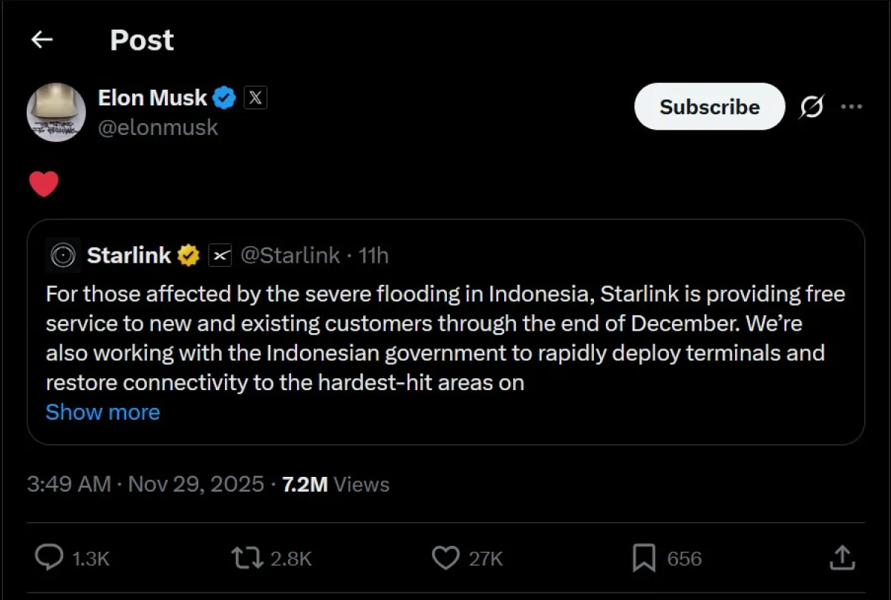Go back using the arrow icon
The image size is (891, 600).
click(42, 40)
